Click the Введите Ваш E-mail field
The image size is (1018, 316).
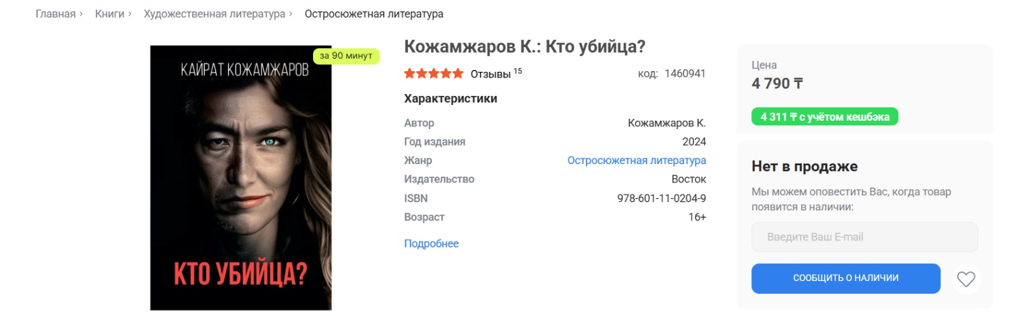864,237
